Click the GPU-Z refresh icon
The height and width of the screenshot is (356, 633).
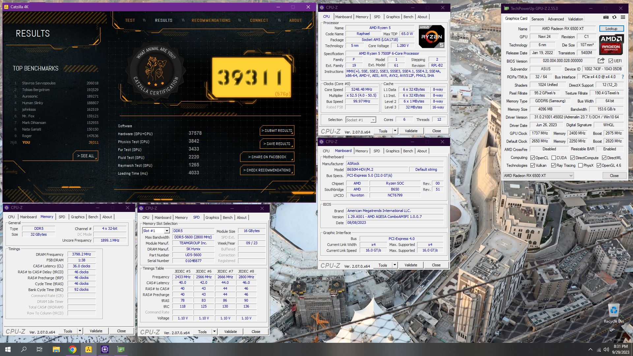[x=614, y=17]
